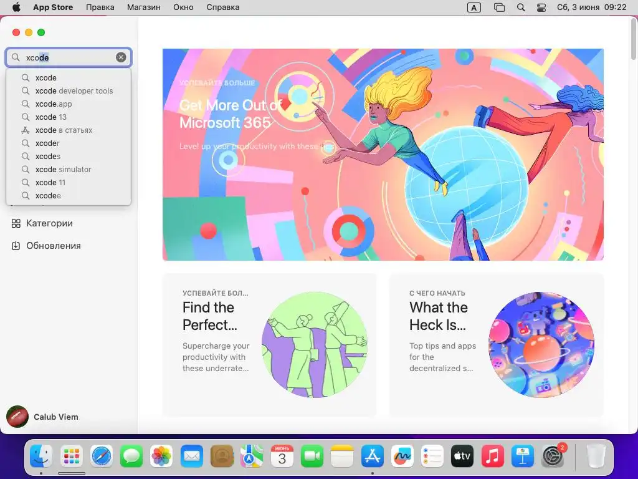Open Reminders from the Dock
The image size is (638, 479).
point(432,456)
